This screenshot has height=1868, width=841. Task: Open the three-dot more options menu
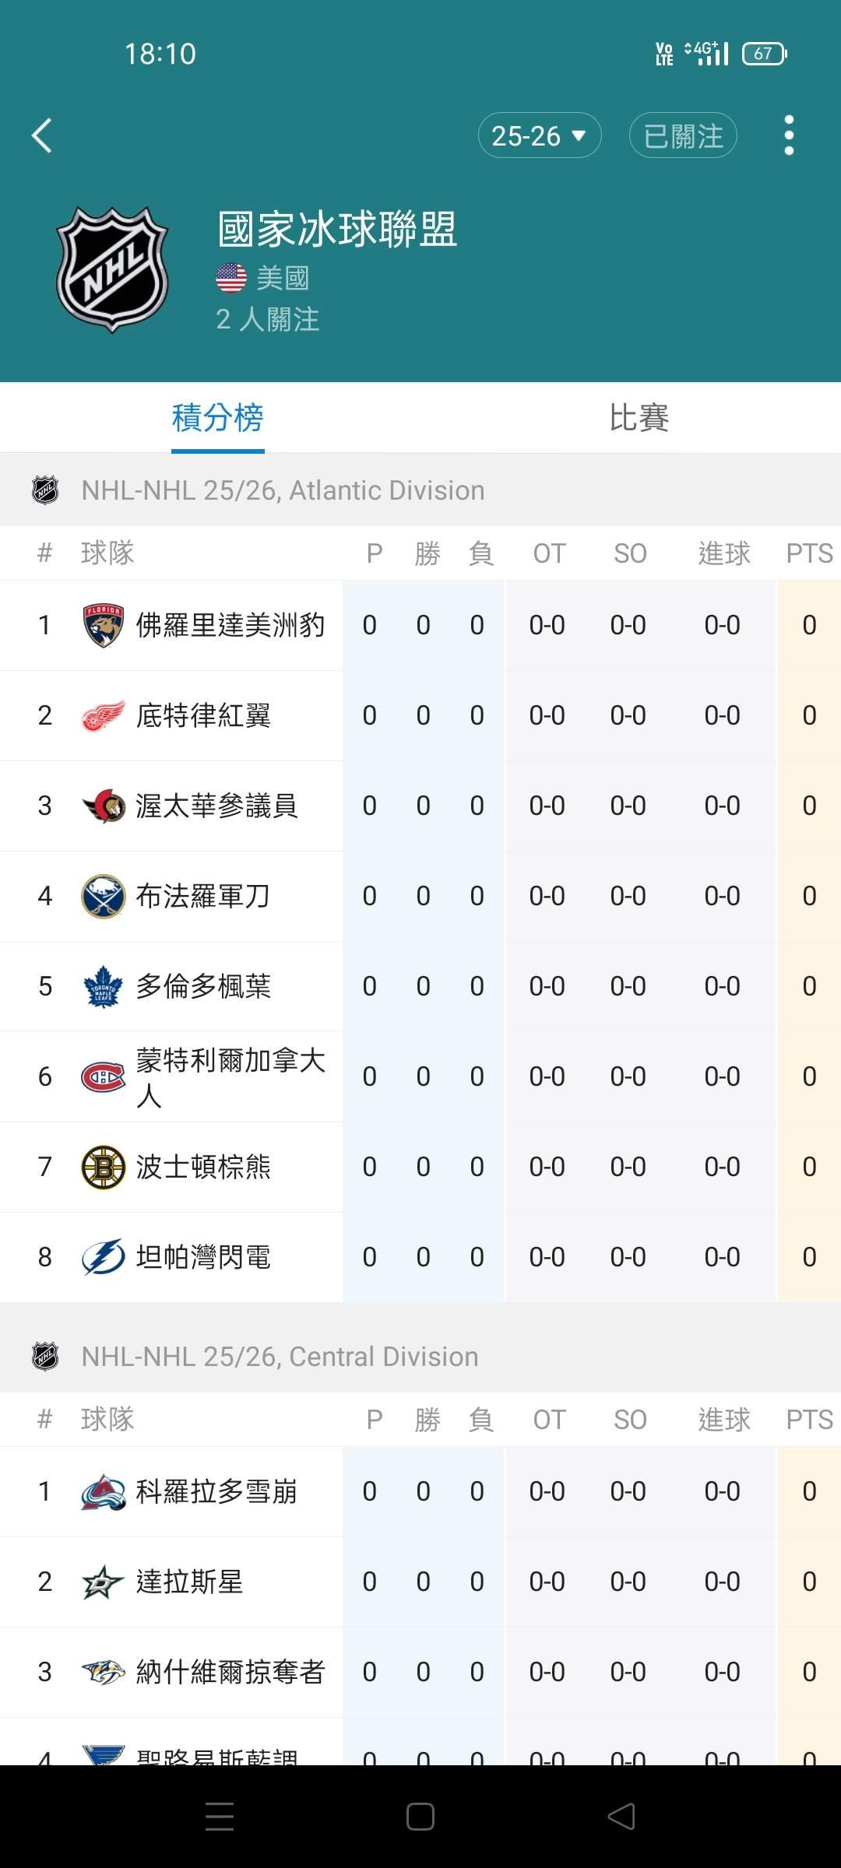[789, 135]
